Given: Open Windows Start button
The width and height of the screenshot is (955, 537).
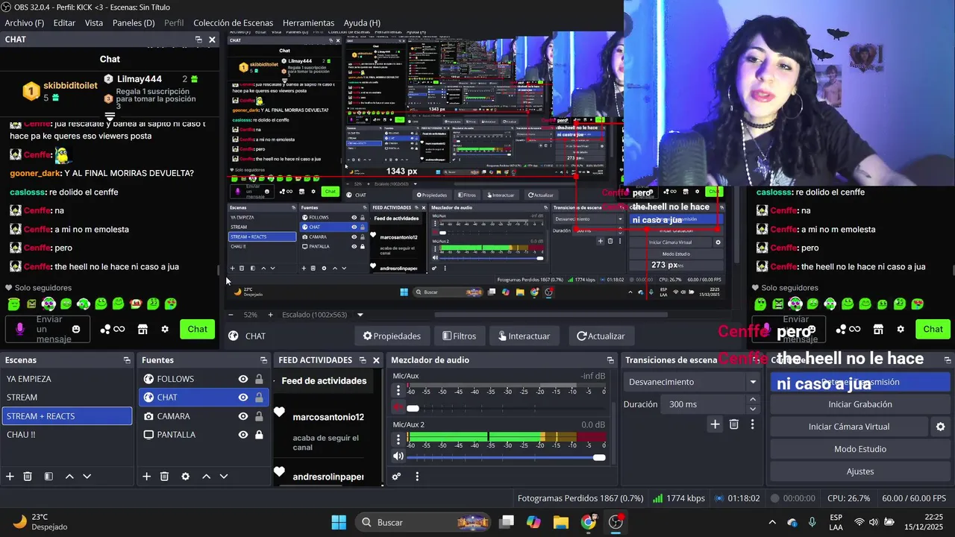Looking at the screenshot, I should tap(339, 522).
